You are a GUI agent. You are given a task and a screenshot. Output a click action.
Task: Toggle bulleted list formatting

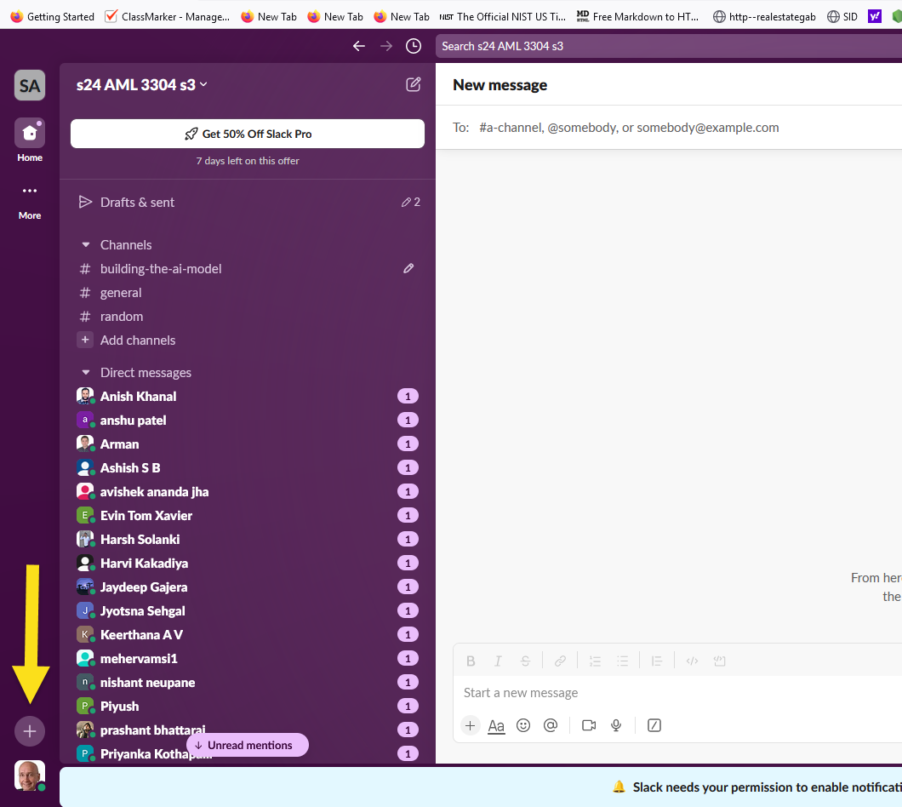[622, 661]
